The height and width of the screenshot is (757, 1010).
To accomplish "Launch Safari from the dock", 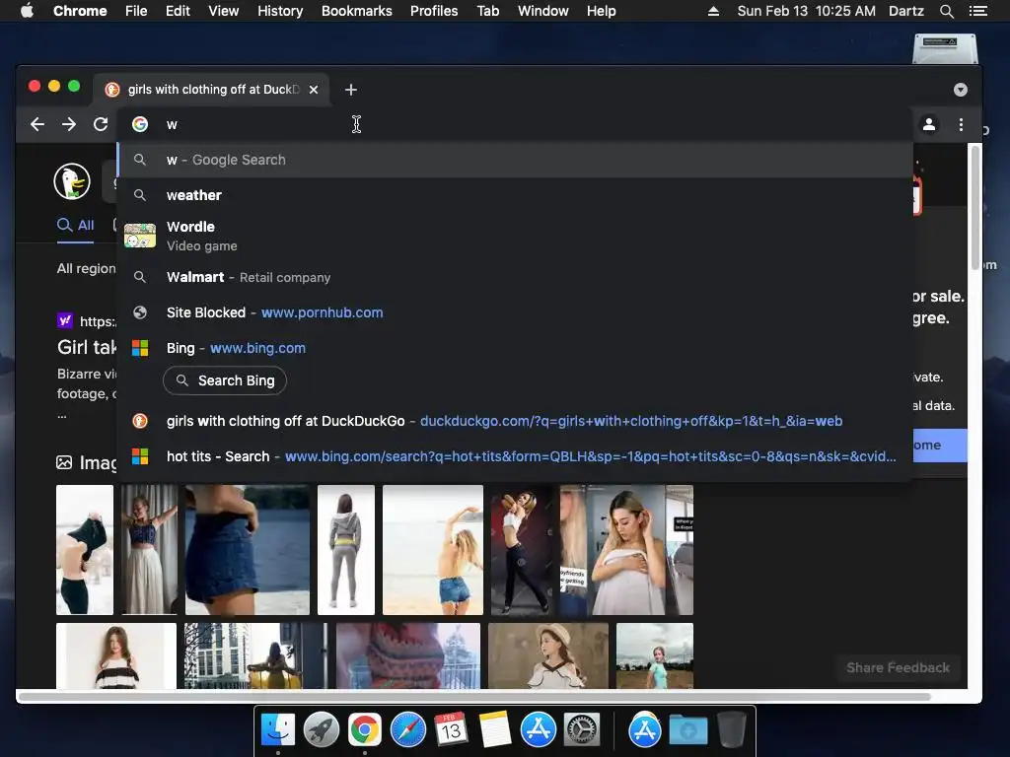I will (x=407, y=730).
